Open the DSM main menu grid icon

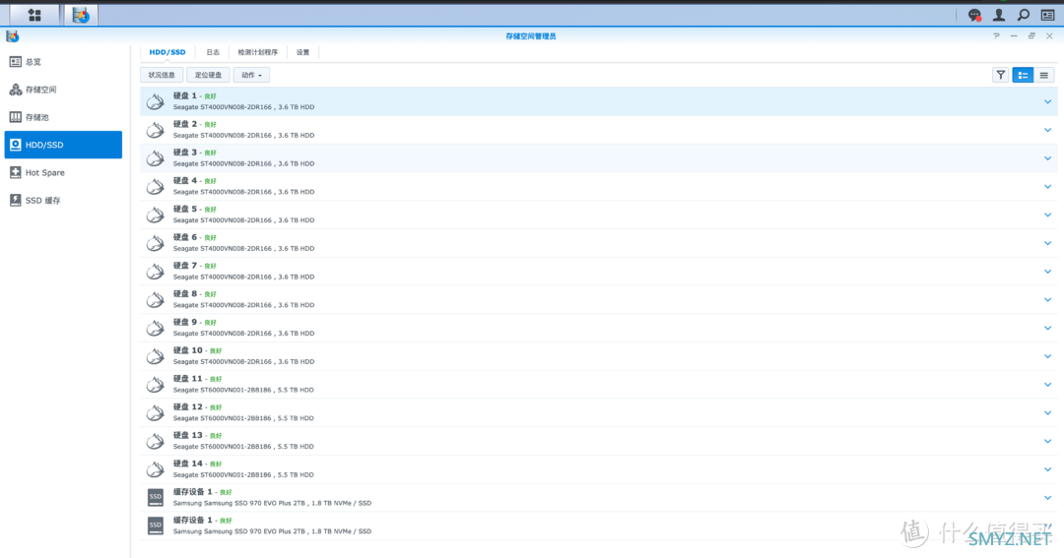pyautogui.click(x=33, y=15)
